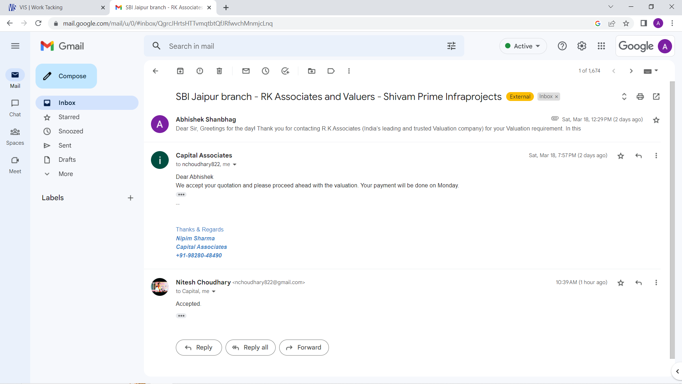Compose a new email
Viewport: 682px width, 384px height.
(66, 76)
